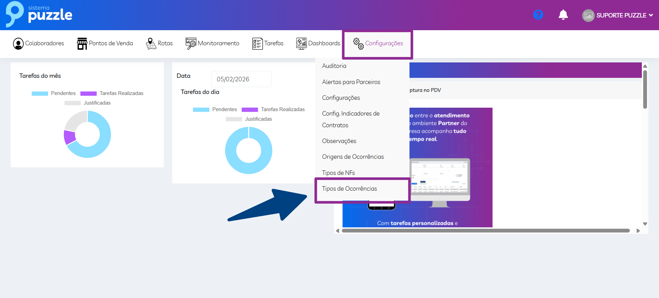Click the Monitoramento magnifier icon

pos(191,44)
